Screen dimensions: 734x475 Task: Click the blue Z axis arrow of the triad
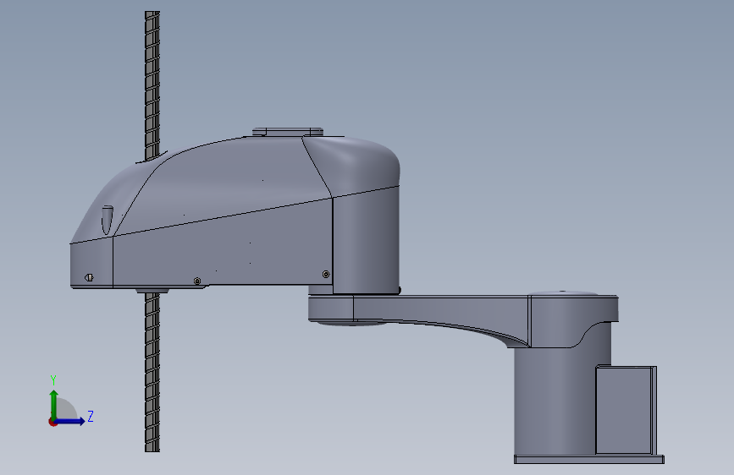pyautogui.click(x=70, y=421)
